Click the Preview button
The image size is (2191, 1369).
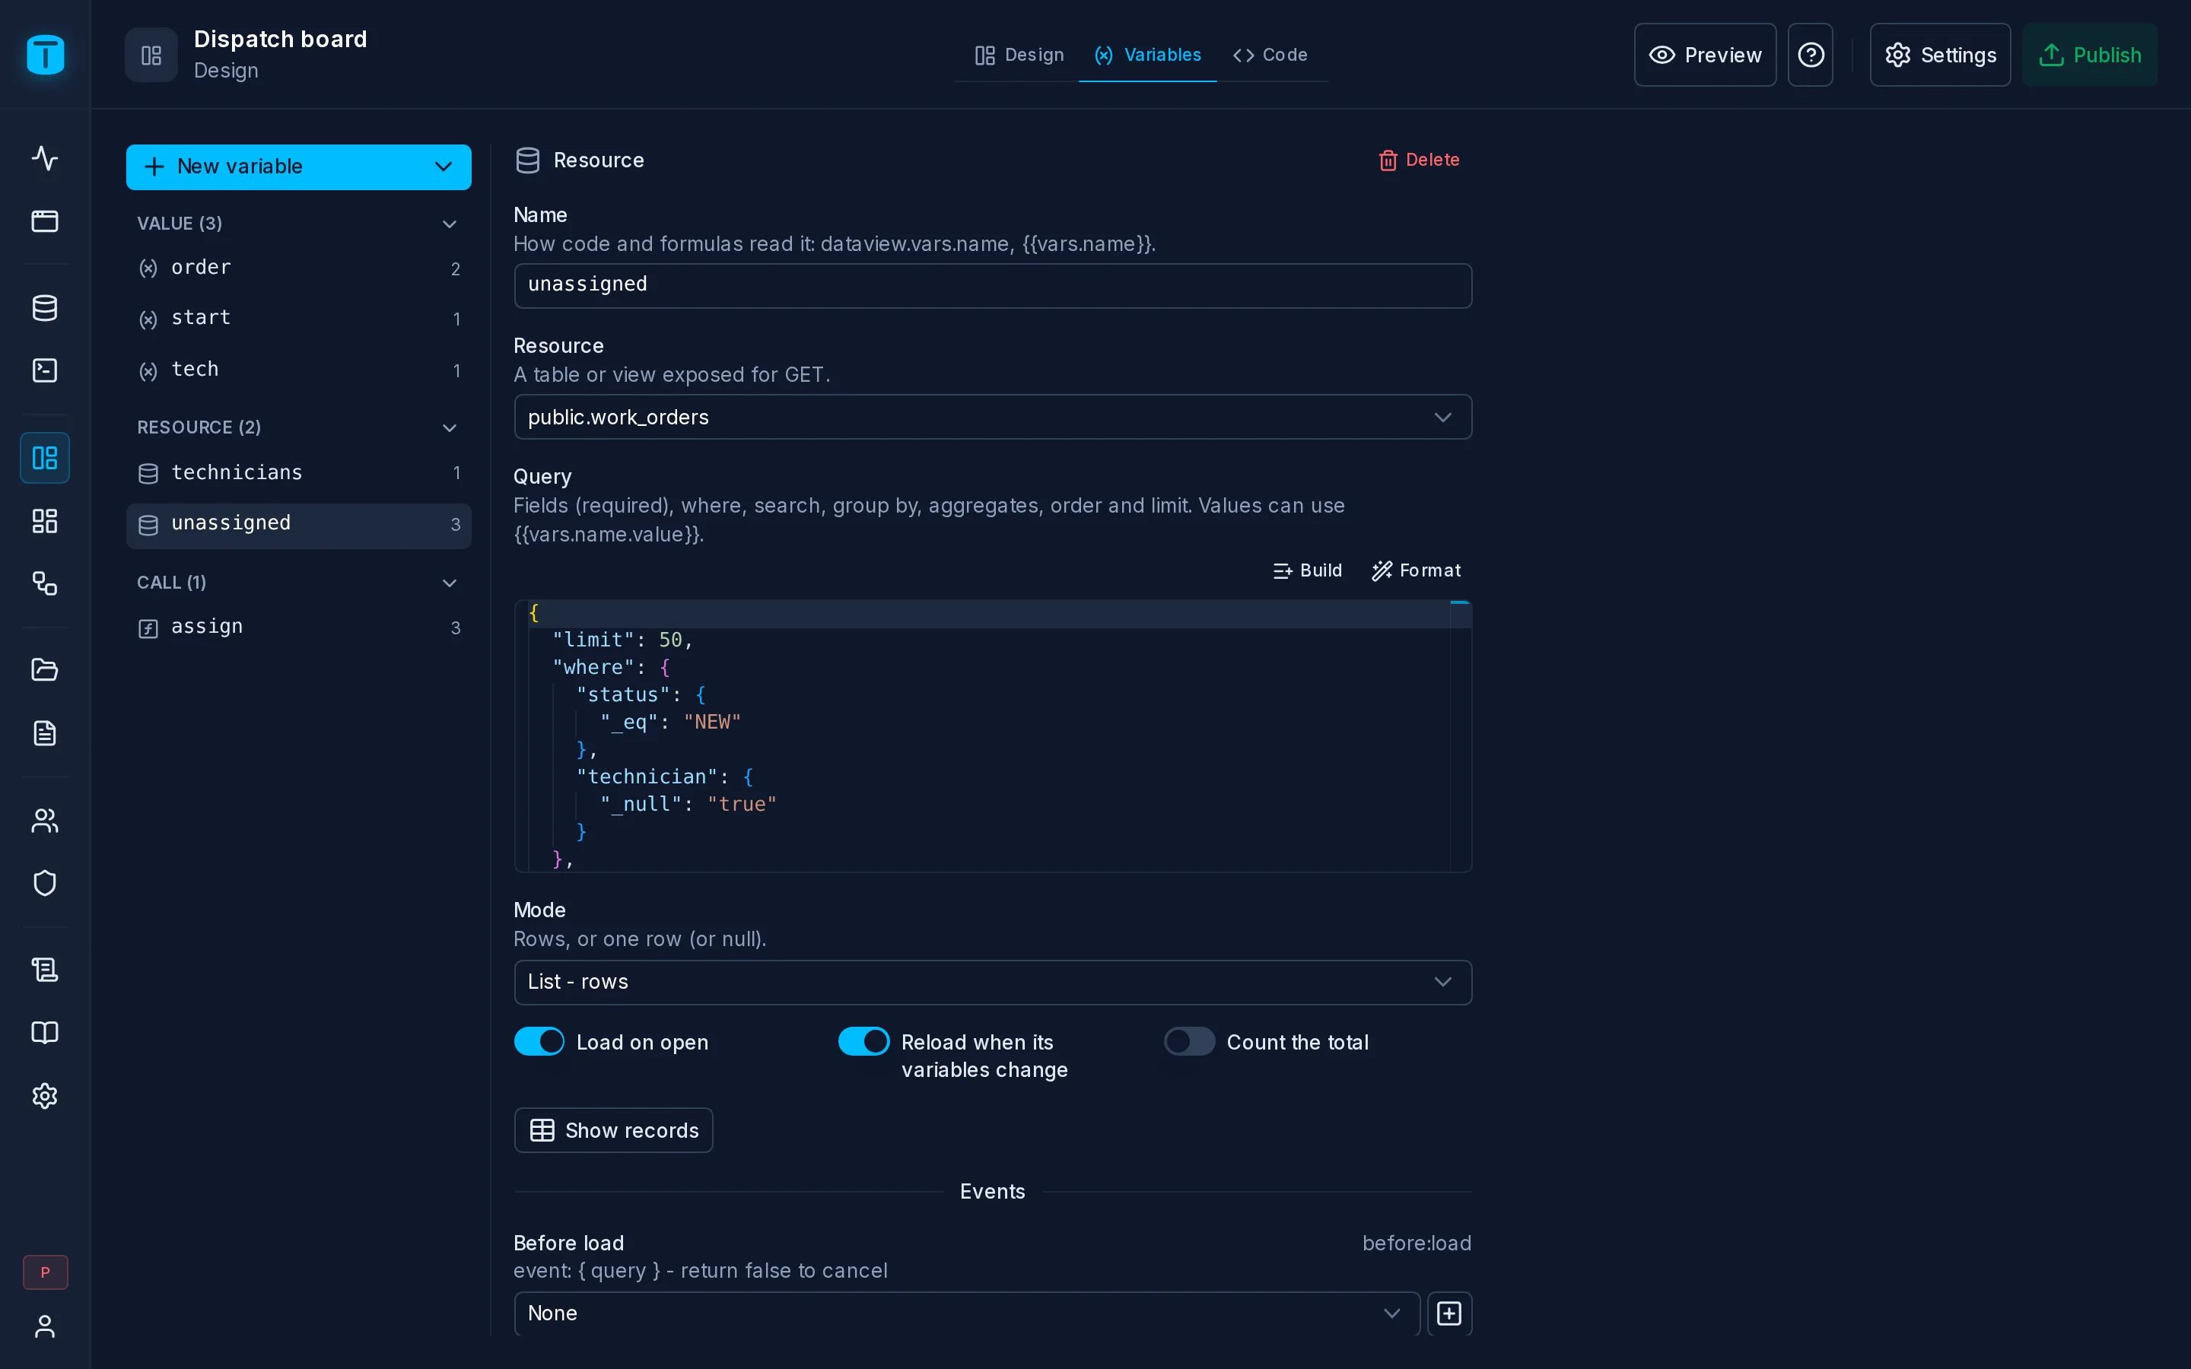click(1705, 56)
